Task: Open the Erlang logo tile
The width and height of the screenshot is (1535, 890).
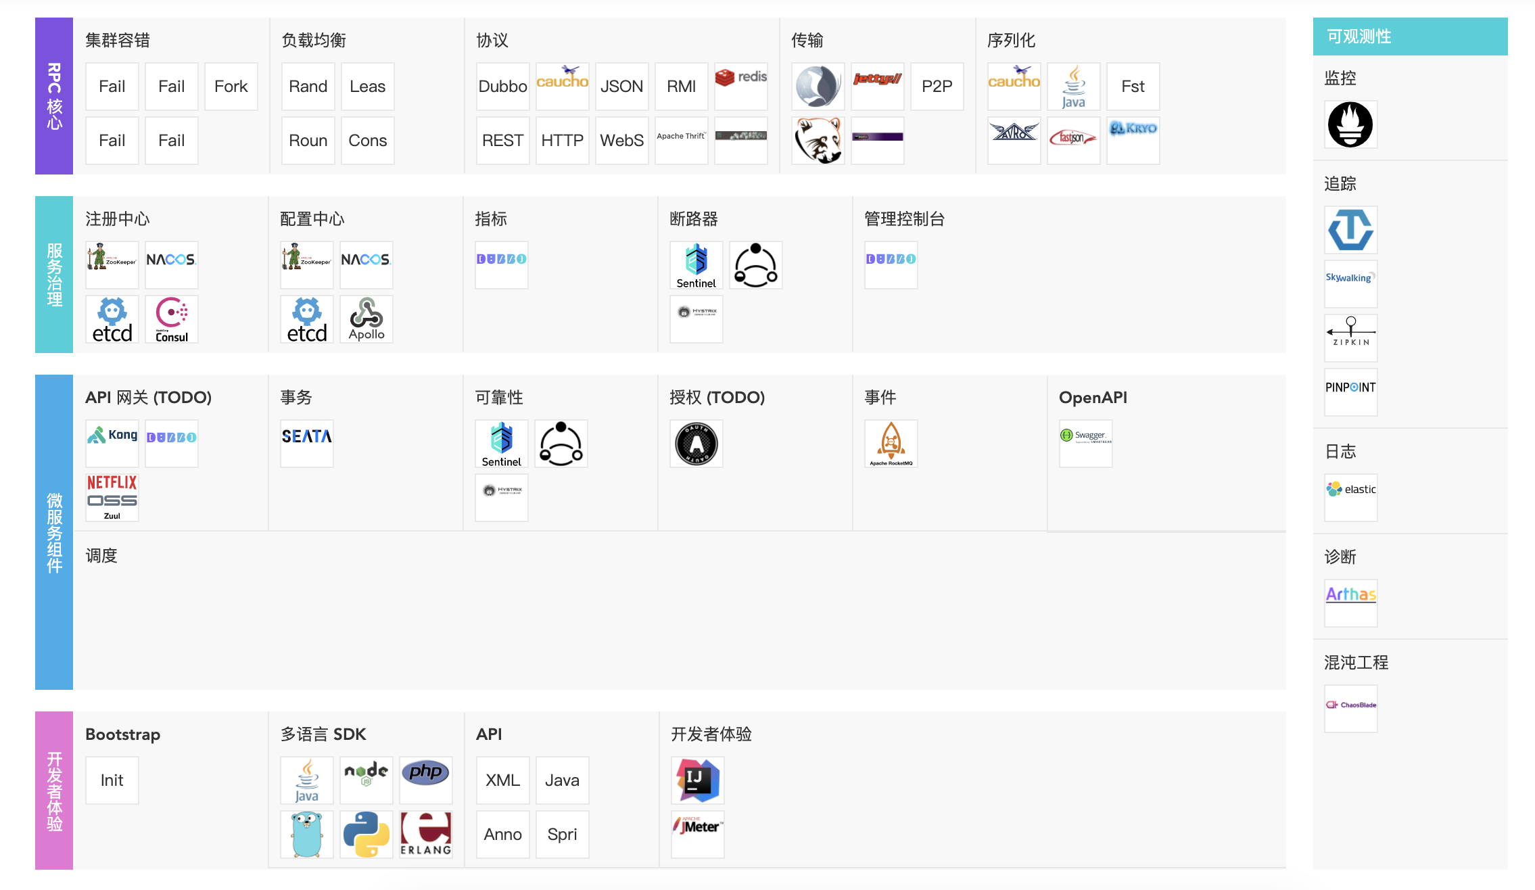Action: (x=425, y=835)
